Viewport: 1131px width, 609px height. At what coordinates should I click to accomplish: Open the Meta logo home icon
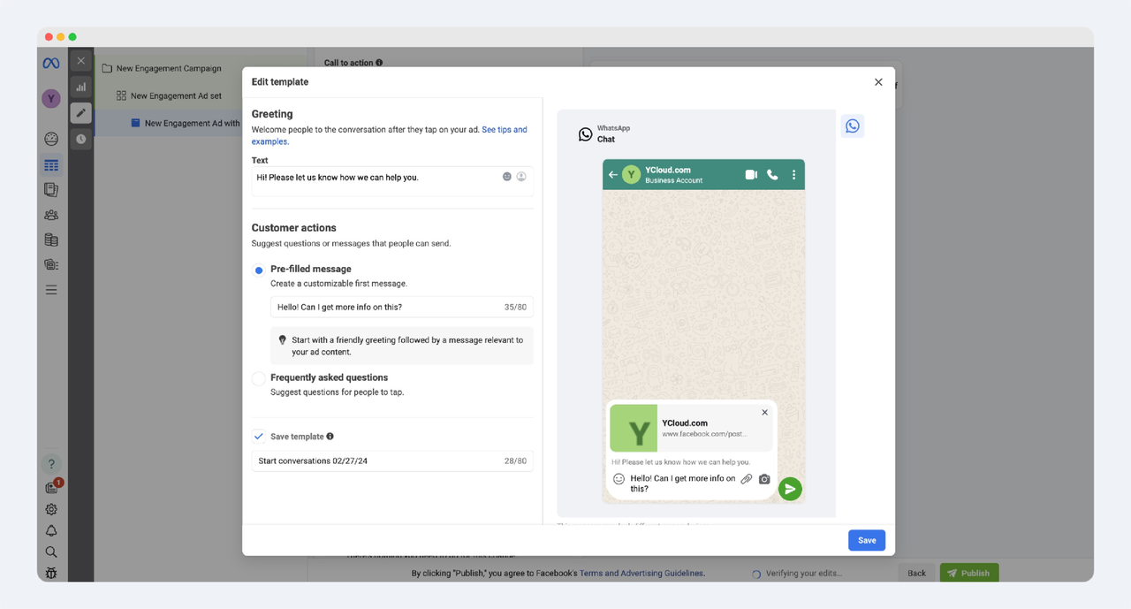tap(51, 64)
